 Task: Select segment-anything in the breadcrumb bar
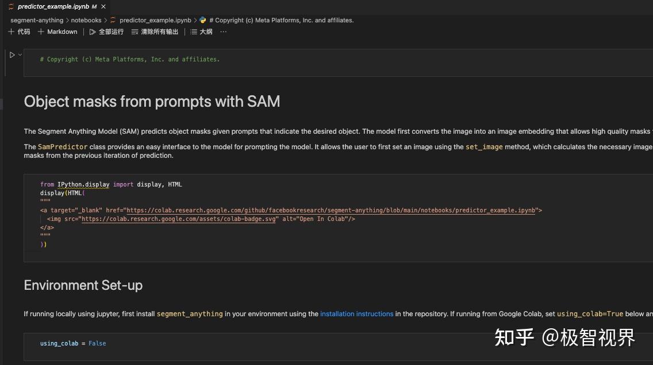click(36, 20)
